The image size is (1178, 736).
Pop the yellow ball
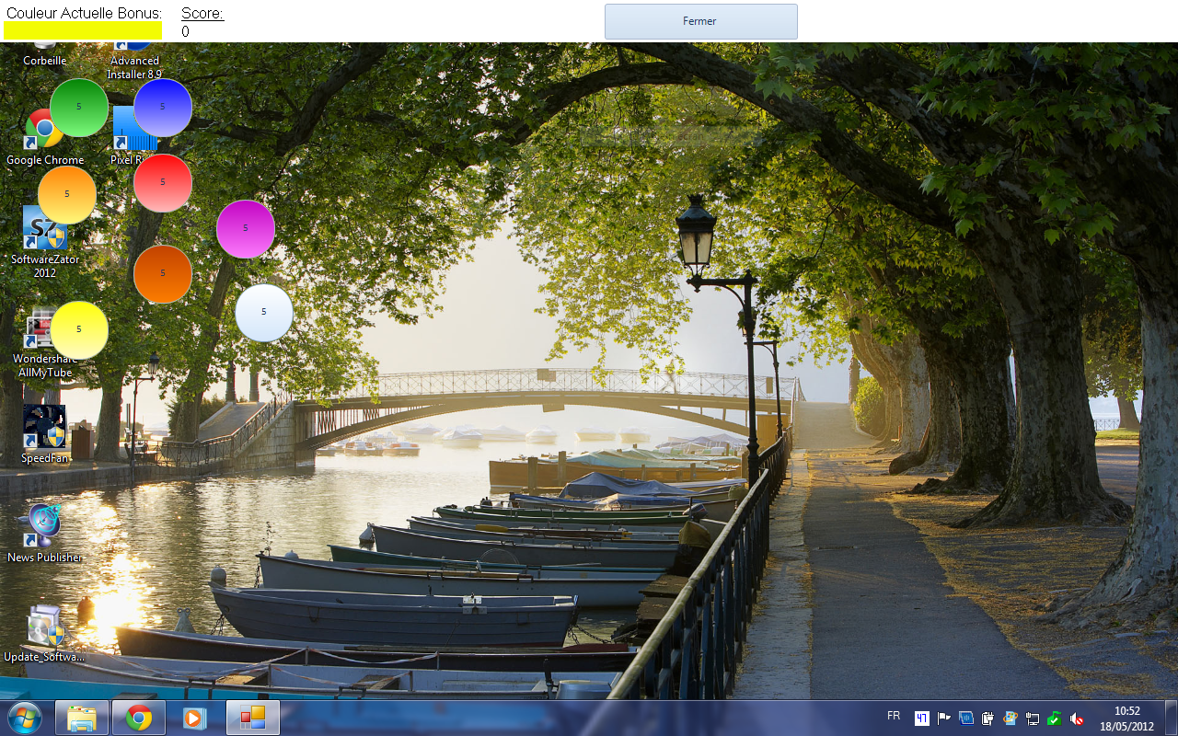tap(79, 330)
